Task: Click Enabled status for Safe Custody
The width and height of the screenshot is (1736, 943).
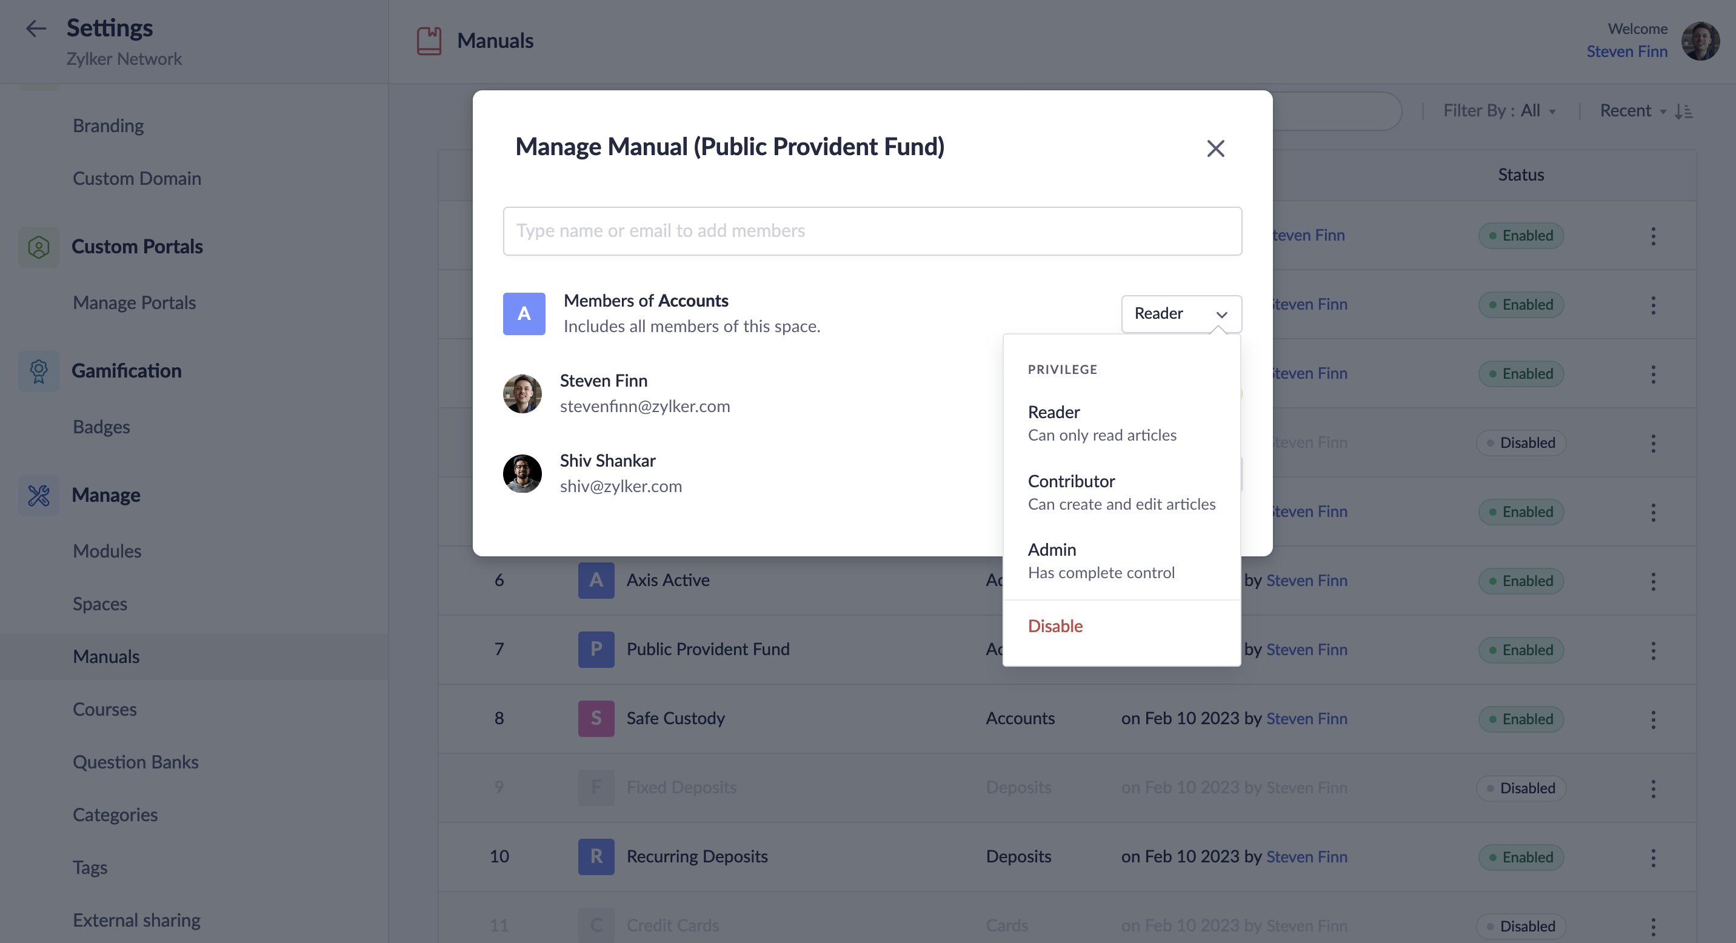Action: 1520,719
